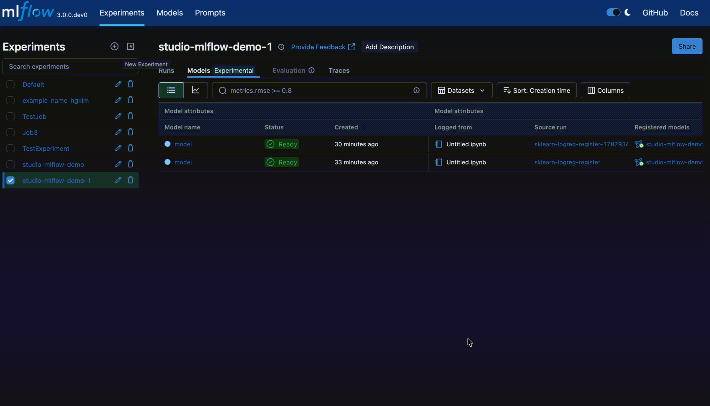
Task: Rename example-name-hgklm with its pencil icon
Action: coord(118,100)
